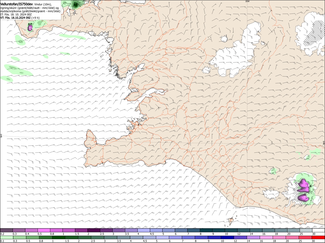
Task: Select the dark teal swatch at 9, upper scale
Action: point(218,230)
